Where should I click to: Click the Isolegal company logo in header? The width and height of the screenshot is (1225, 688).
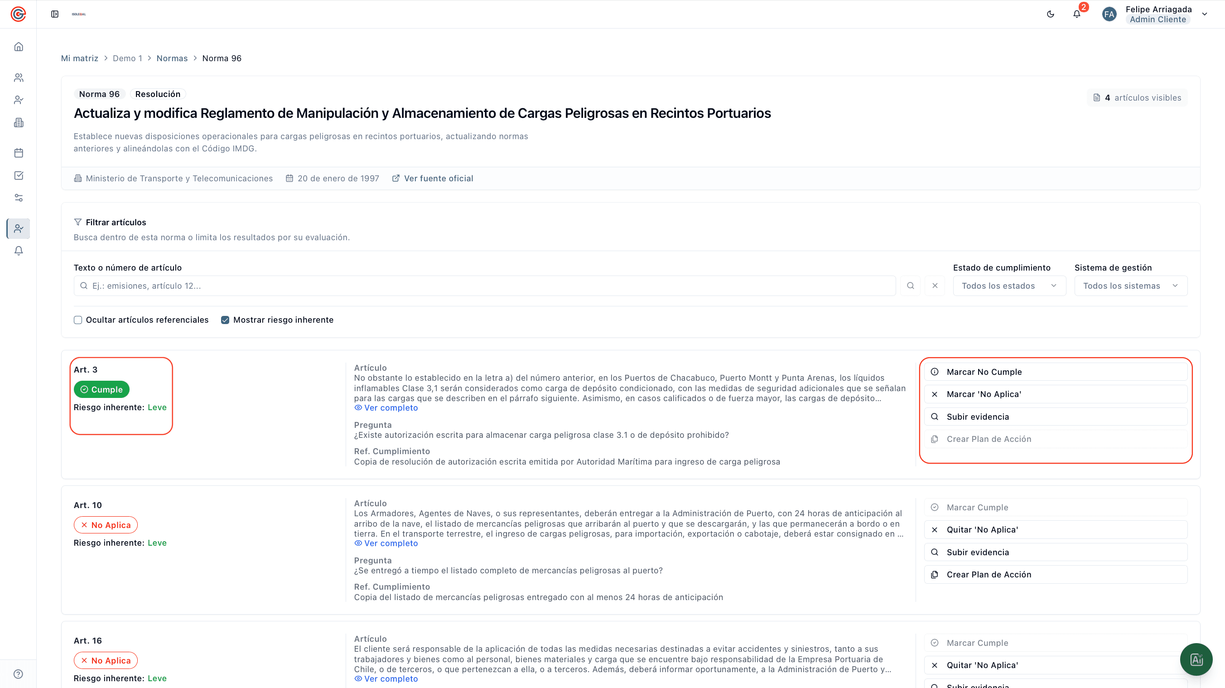point(79,14)
